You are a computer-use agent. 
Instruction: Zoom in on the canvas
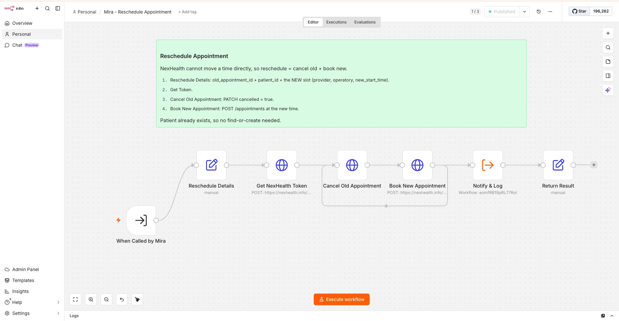(91, 299)
